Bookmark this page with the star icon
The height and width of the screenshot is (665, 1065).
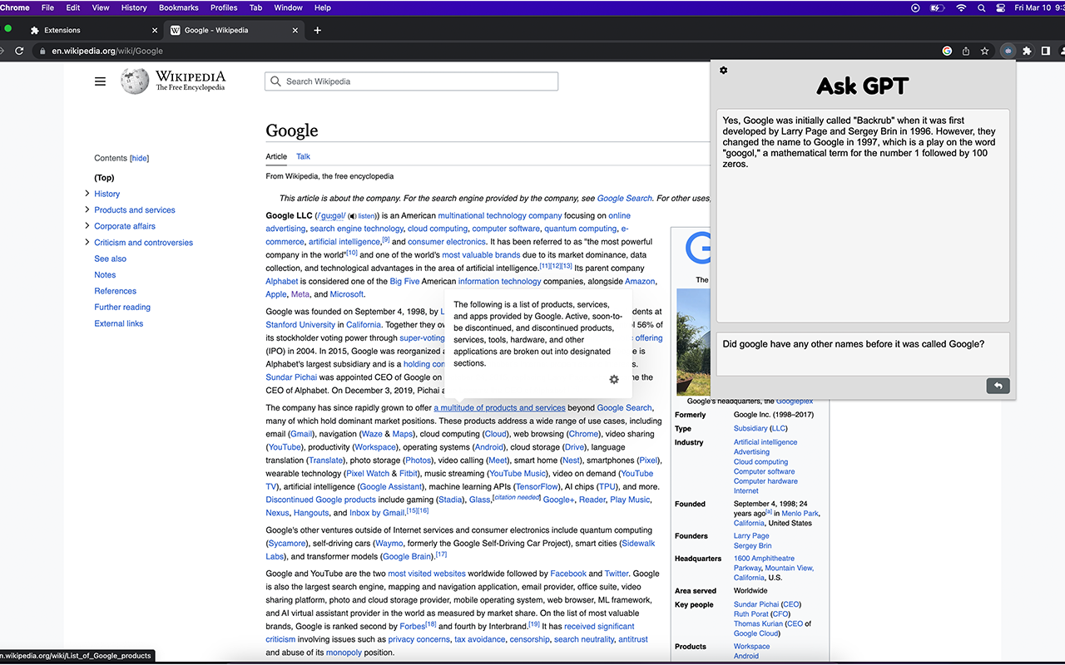(985, 51)
